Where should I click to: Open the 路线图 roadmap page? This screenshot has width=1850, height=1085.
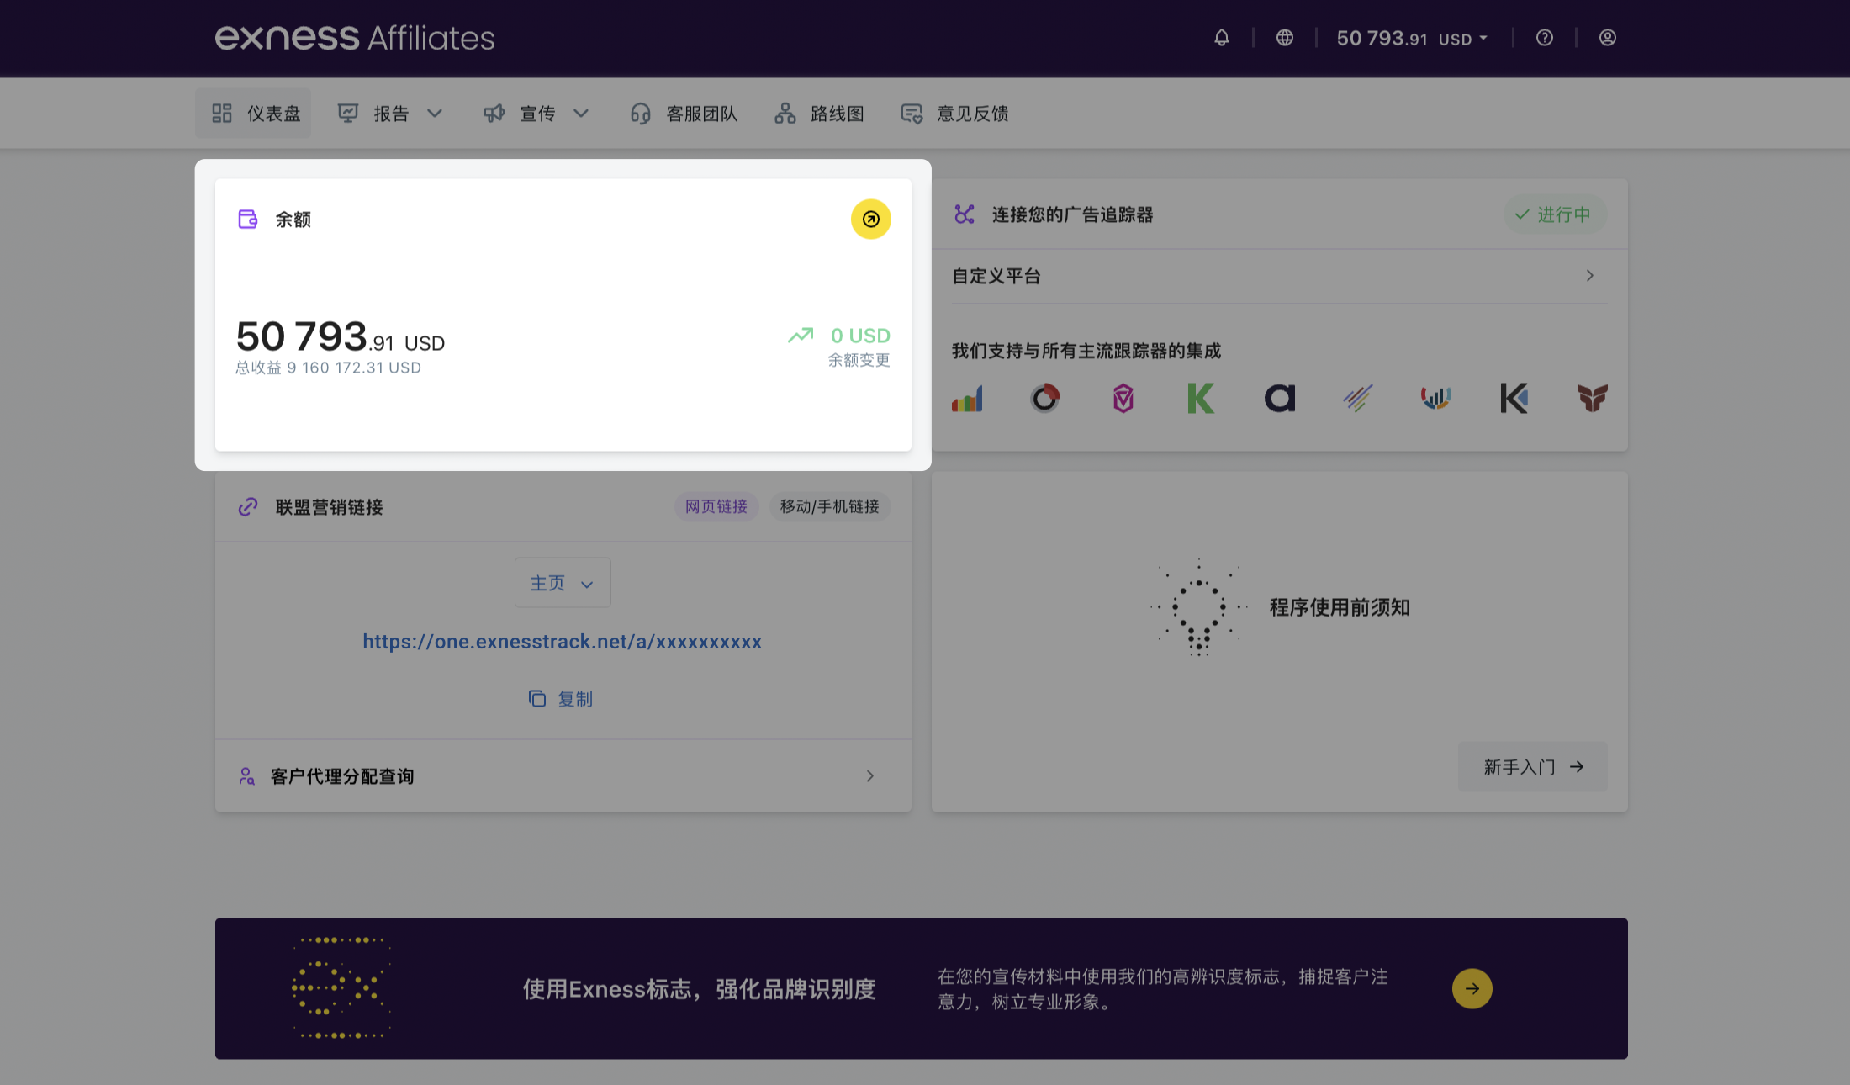(x=819, y=114)
